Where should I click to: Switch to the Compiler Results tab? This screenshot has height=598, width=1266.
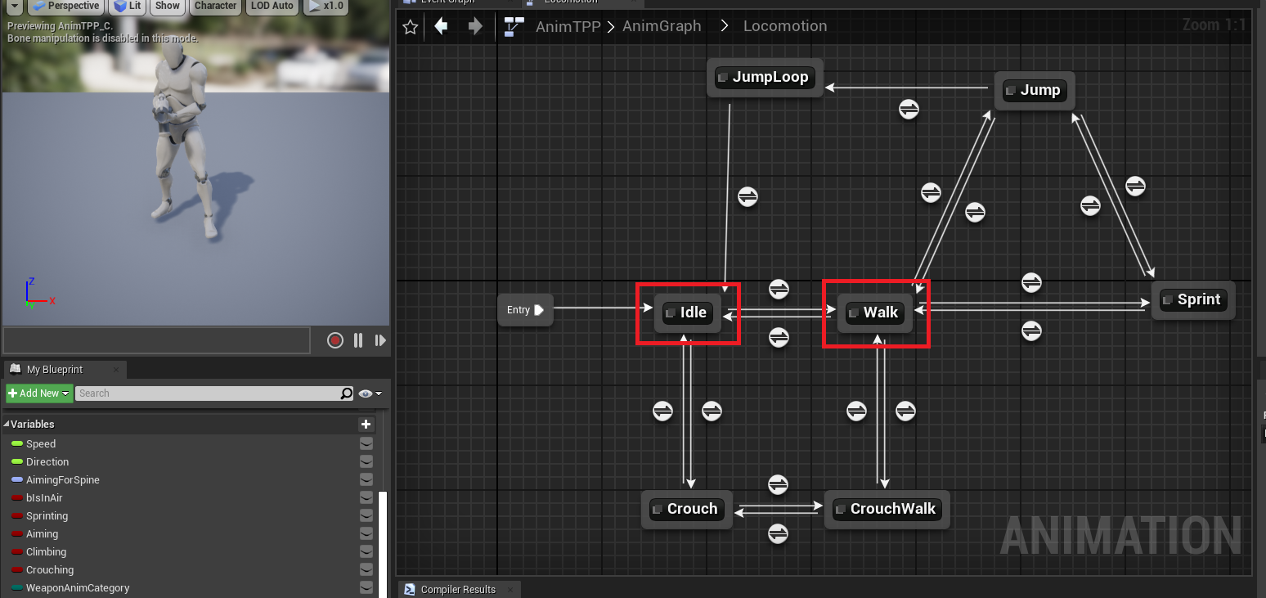[457, 589]
